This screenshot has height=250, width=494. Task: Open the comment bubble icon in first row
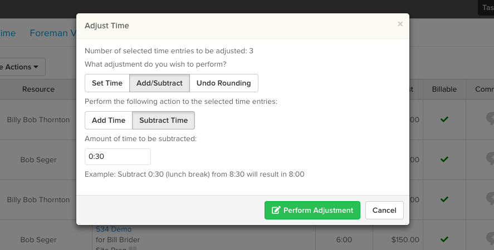click(x=490, y=119)
